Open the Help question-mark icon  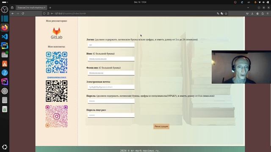(x=5, y=73)
